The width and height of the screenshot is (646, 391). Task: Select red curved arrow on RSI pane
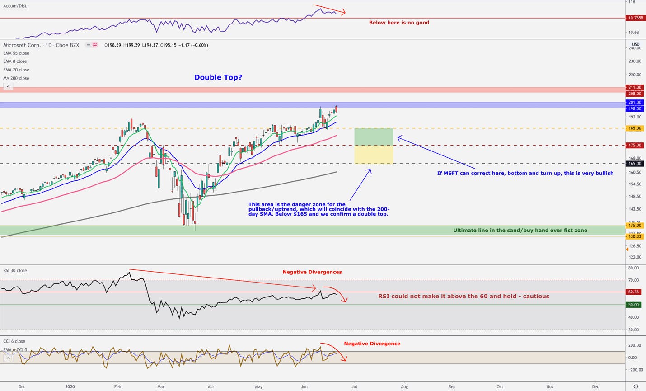tap(335, 294)
